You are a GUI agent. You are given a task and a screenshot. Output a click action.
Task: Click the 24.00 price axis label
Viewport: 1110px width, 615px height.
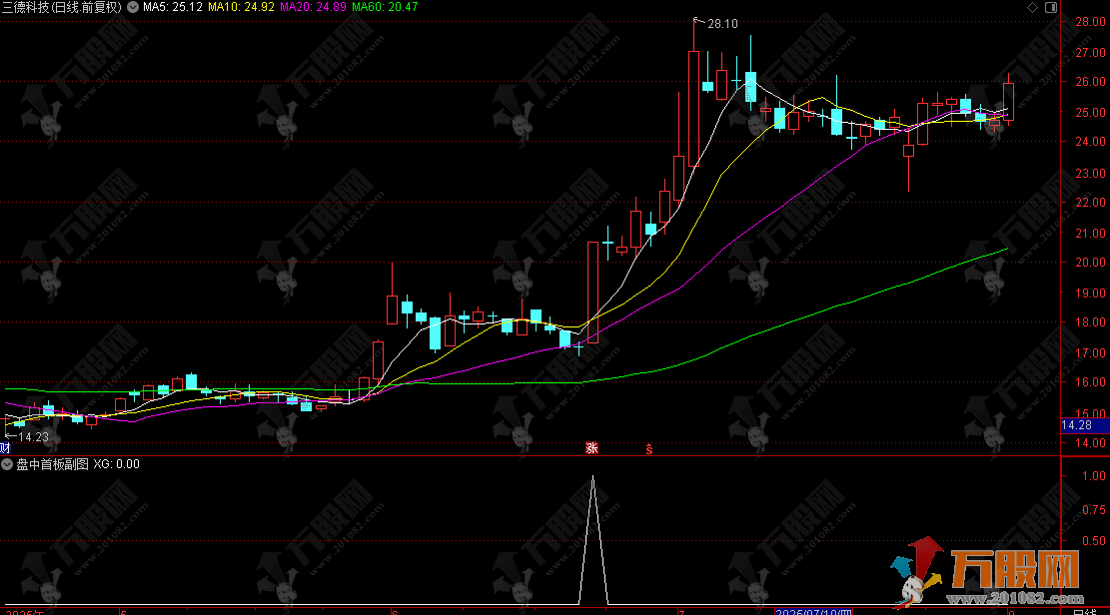click(x=1090, y=142)
